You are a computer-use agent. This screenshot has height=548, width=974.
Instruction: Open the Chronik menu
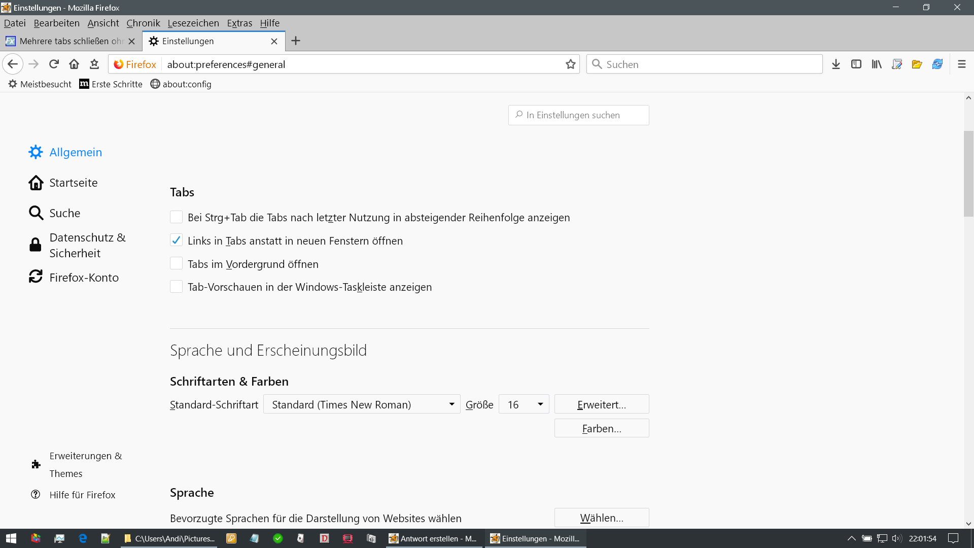[143, 23]
